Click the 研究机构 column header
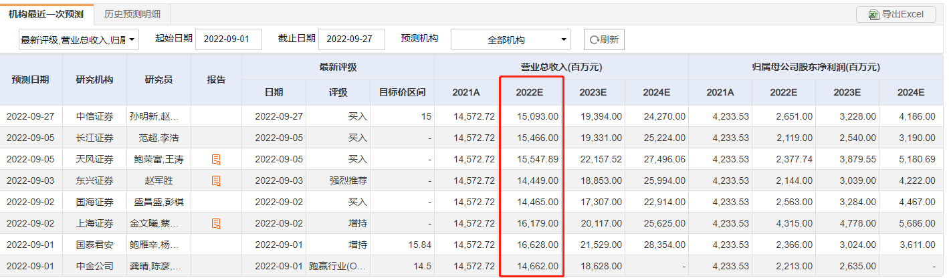 pyautogui.click(x=94, y=80)
